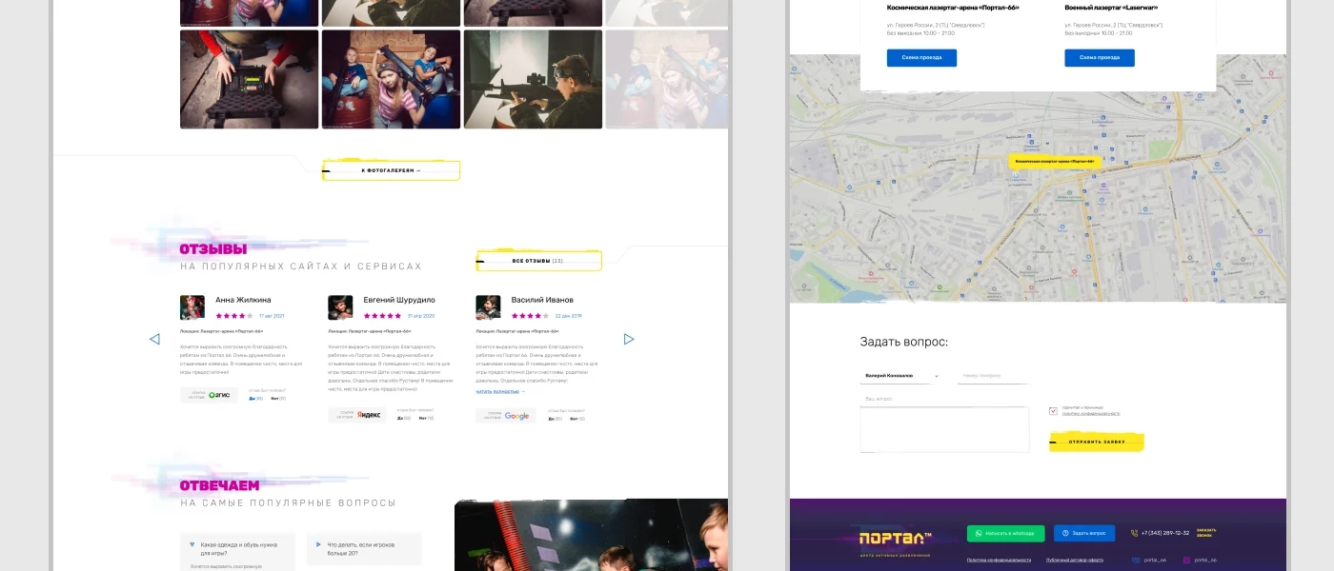Click the 'К фотогалереям' button
Image resolution: width=1334 pixels, height=571 pixels.
click(391, 170)
